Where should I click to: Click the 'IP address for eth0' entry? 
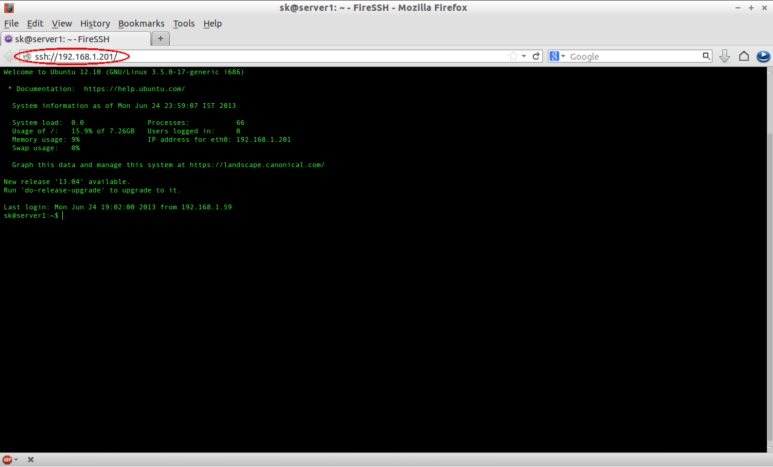click(x=219, y=139)
